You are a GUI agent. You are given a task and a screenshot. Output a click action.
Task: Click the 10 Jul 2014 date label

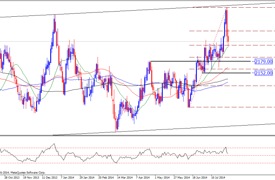click(x=218, y=177)
